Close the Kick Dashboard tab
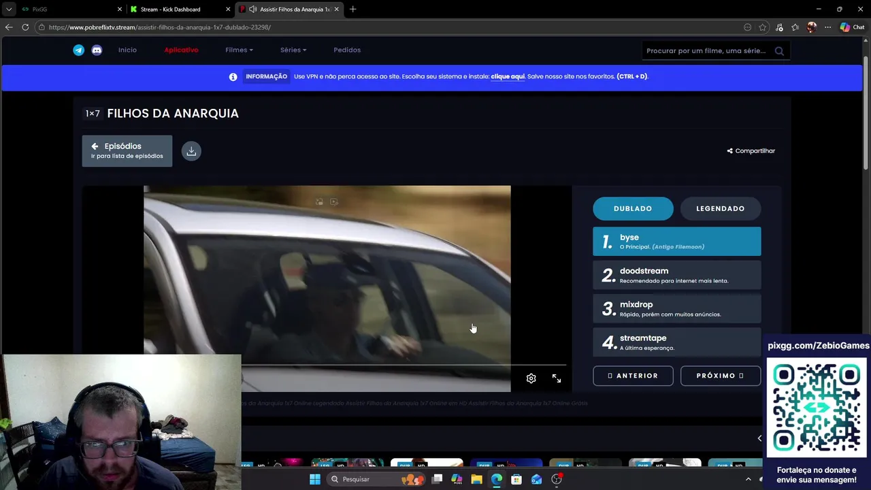 point(228,9)
